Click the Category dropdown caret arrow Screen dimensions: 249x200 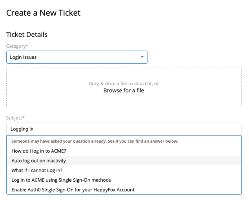pyautogui.click(x=142, y=57)
